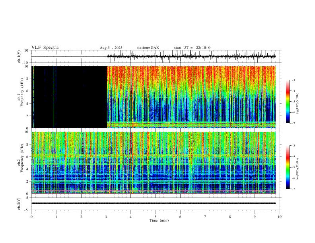The image size is (315, 243).
Task: Click the "10" label on the time axis
Action: (x=280, y=217)
